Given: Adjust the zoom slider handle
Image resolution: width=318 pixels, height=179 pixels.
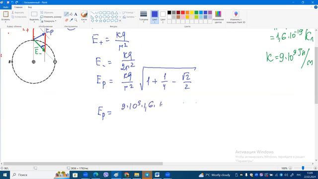Looking at the screenshot, I should click(303, 168).
